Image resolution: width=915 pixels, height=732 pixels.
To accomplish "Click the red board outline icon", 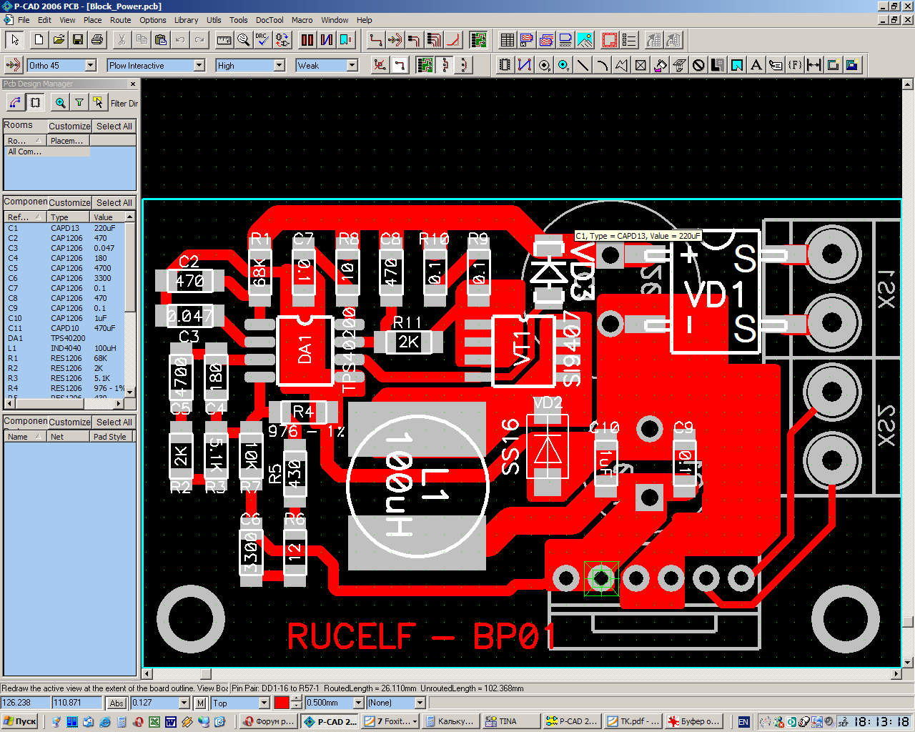I will pos(610,39).
